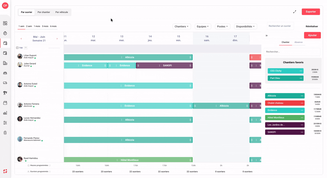Open the crane equipment icon in sidebar
327x178 pixels.
[x=5, y=93]
